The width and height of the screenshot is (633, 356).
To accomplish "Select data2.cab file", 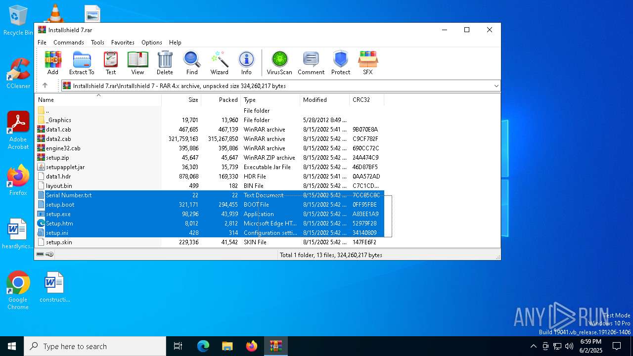I will click(210, 139).
